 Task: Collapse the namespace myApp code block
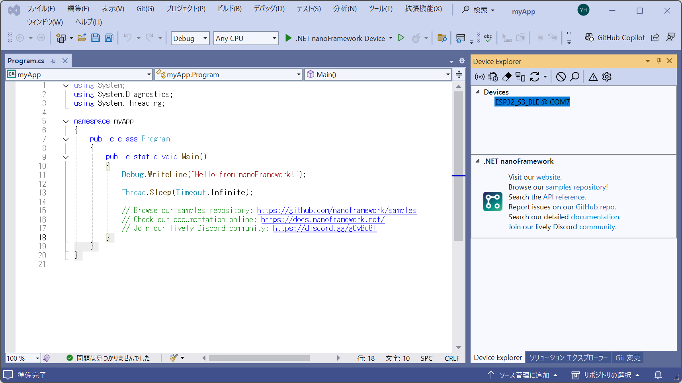tap(66, 121)
